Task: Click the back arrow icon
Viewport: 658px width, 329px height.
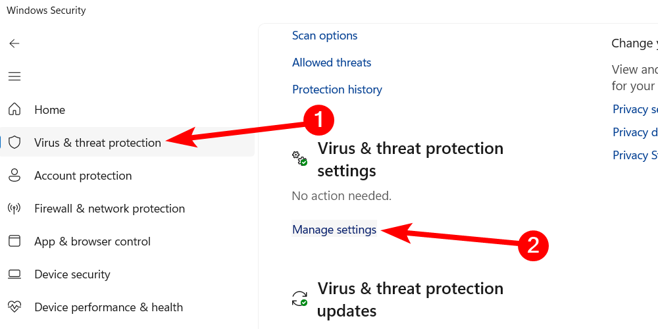Action: pos(14,43)
